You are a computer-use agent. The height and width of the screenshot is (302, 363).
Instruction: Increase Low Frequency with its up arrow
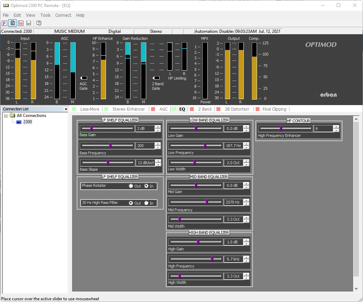point(247,144)
